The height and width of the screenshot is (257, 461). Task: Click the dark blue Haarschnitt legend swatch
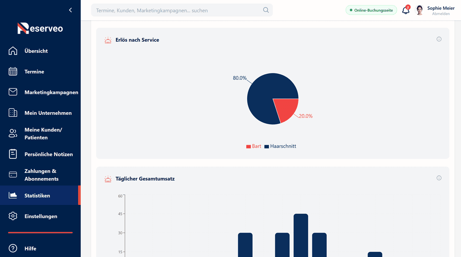(x=267, y=146)
